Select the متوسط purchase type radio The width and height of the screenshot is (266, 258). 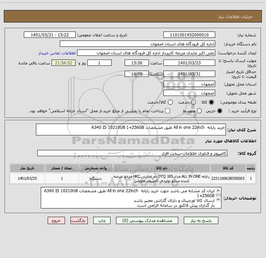pos(199,111)
